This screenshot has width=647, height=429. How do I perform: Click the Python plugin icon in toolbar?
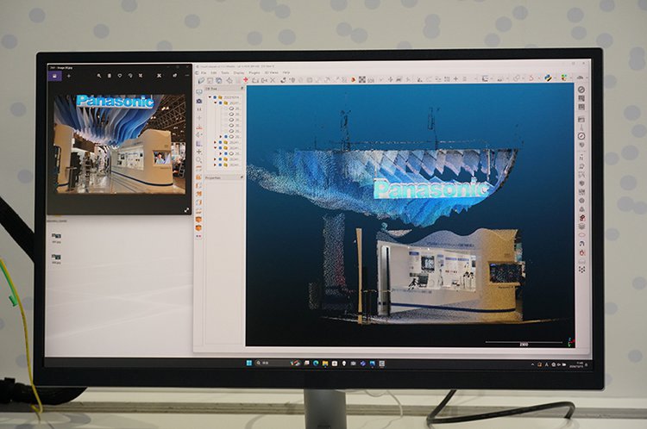point(548,78)
